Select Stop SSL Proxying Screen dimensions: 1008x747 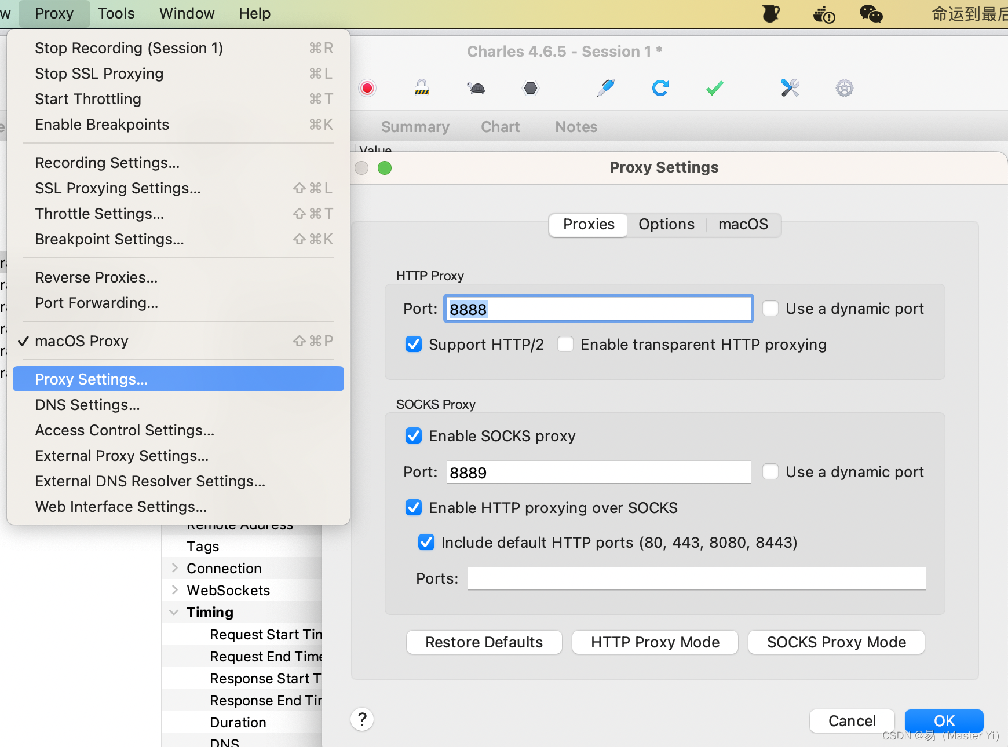coord(178,74)
